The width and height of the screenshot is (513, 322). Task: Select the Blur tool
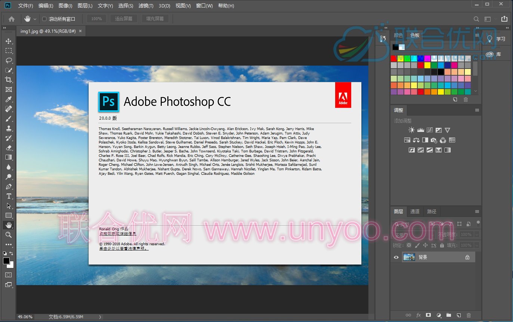pos(8,167)
